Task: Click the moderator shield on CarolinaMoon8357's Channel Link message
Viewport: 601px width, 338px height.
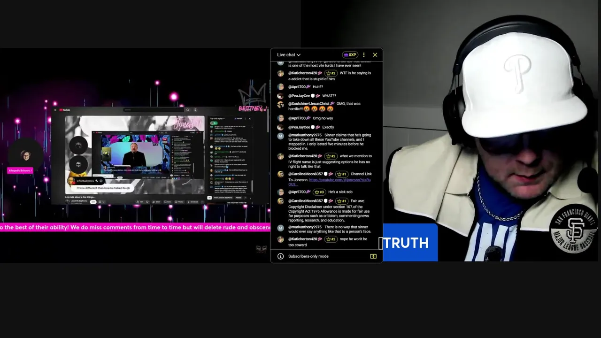Action: click(326, 174)
